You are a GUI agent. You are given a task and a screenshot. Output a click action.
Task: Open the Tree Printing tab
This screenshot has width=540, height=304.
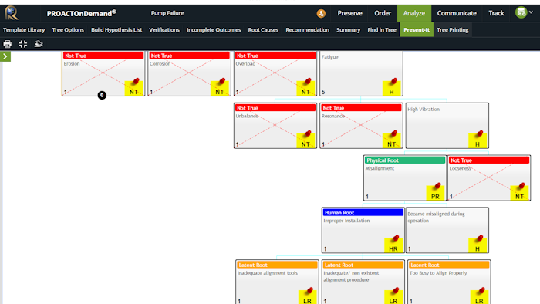coord(453,30)
